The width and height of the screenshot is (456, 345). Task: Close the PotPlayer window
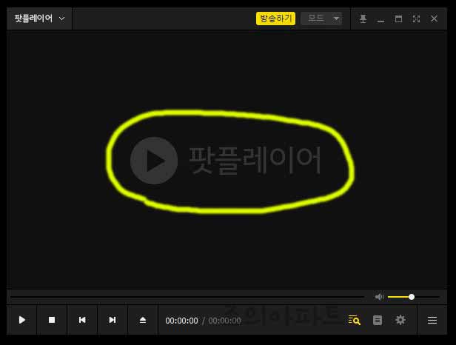tap(434, 19)
